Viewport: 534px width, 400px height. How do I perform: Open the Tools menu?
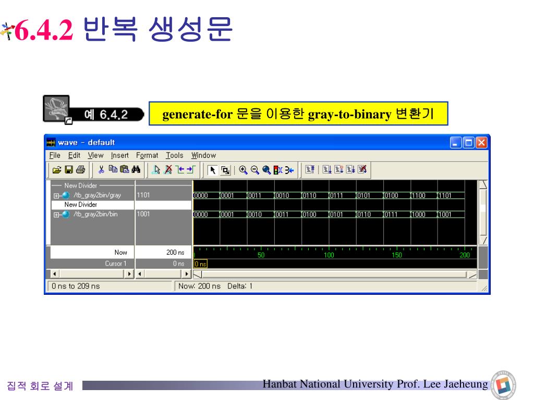[x=174, y=155]
